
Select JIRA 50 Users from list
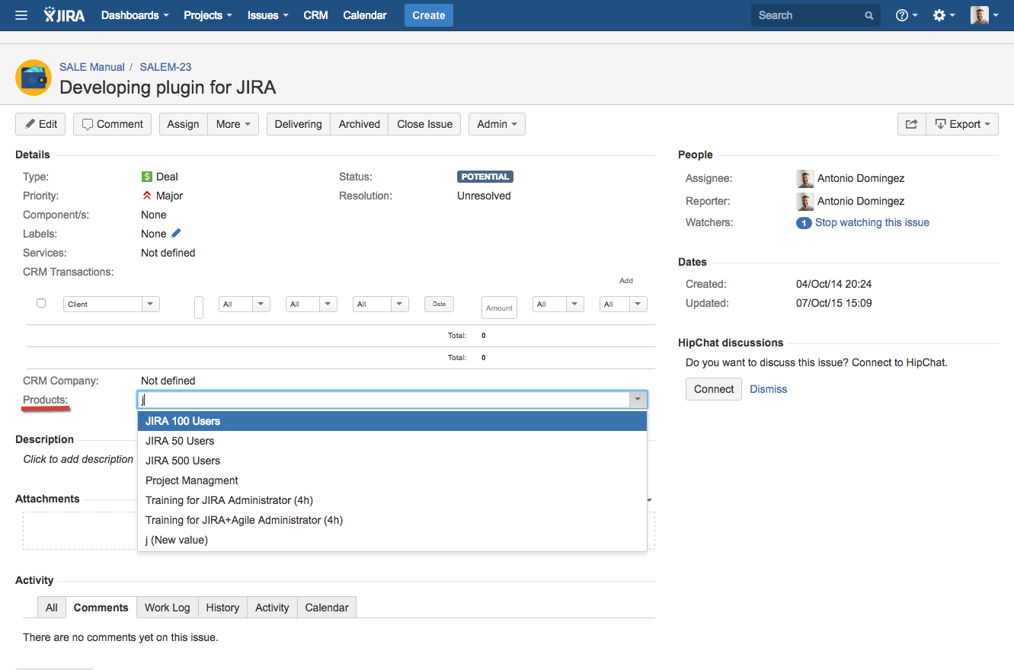pyautogui.click(x=180, y=441)
